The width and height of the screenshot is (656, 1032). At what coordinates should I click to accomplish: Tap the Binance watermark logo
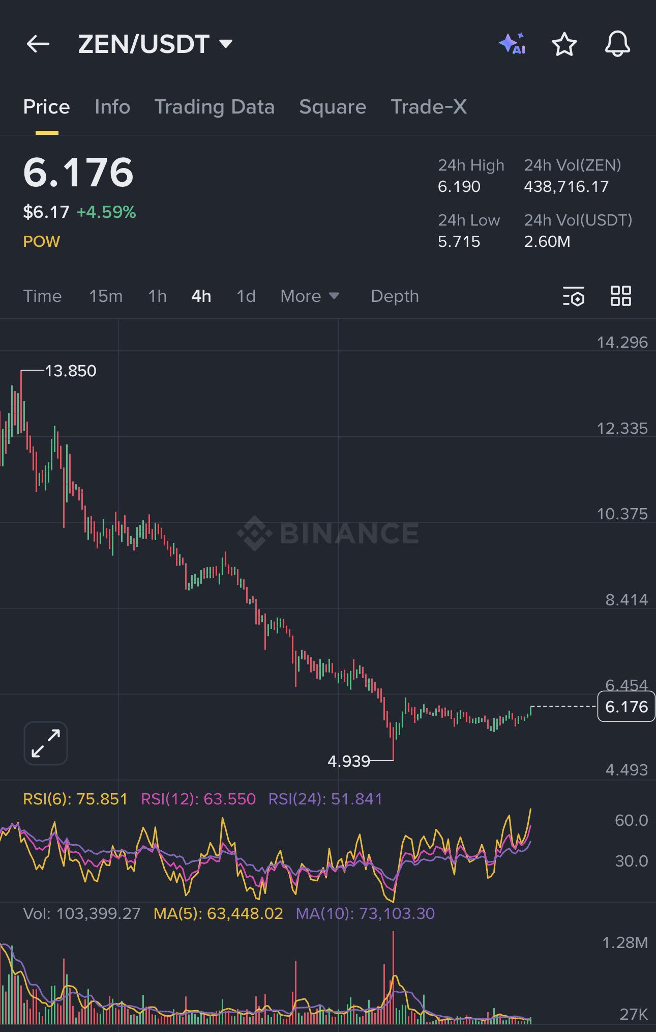coord(329,533)
